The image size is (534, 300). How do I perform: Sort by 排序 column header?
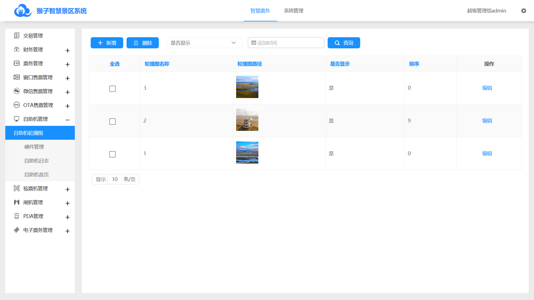(414, 64)
